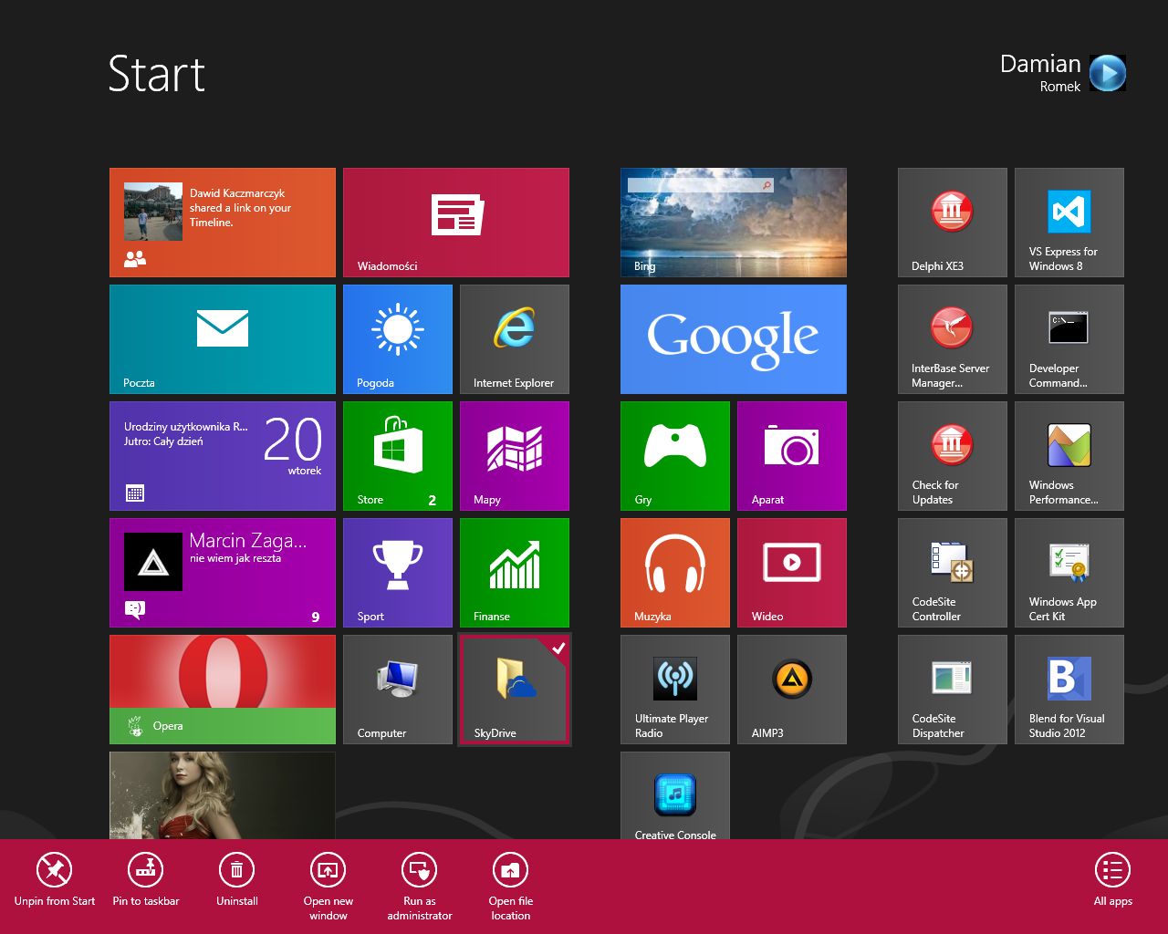Viewport: 1168px width, 934px height.
Task: Launch Blend for Visual Studio 2012
Action: click(1069, 690)
